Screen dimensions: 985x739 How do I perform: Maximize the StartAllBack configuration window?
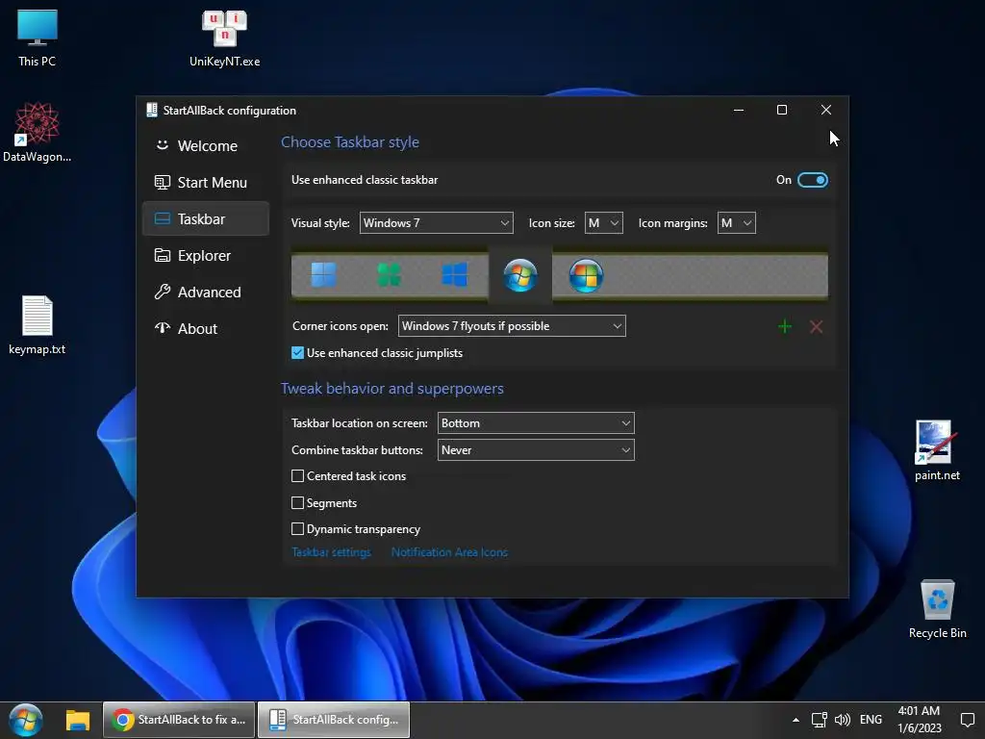pyautogui.click(x=782, y=110)
